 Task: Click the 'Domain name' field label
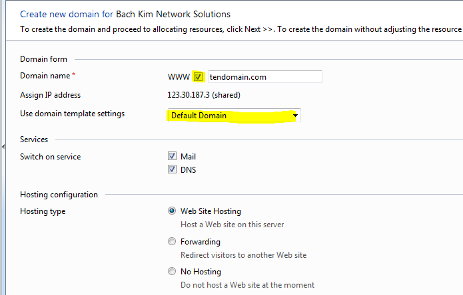[x=45, y=76]
